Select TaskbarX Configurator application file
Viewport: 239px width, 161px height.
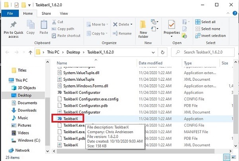(x=79, y=93)
